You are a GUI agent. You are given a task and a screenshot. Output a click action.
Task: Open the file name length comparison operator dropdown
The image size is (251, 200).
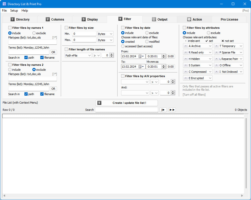pos(97,56)
